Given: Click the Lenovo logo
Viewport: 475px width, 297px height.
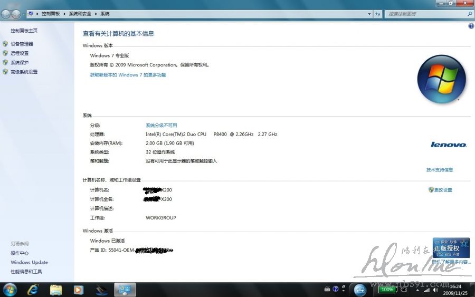Looking at the screenshot, I should (x=448, y=145).
